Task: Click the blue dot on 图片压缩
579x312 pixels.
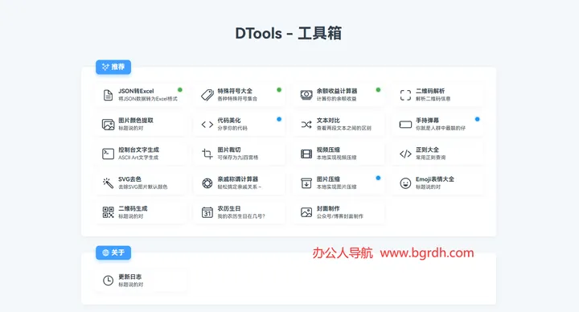Action: point(378,178)
